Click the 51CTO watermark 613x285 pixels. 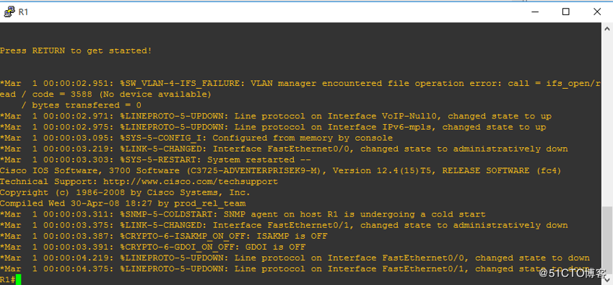point(573,273)
